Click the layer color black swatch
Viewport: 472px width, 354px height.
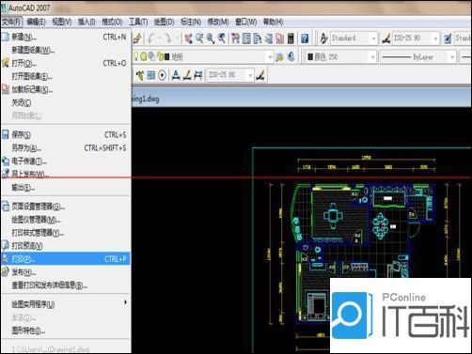167,56
